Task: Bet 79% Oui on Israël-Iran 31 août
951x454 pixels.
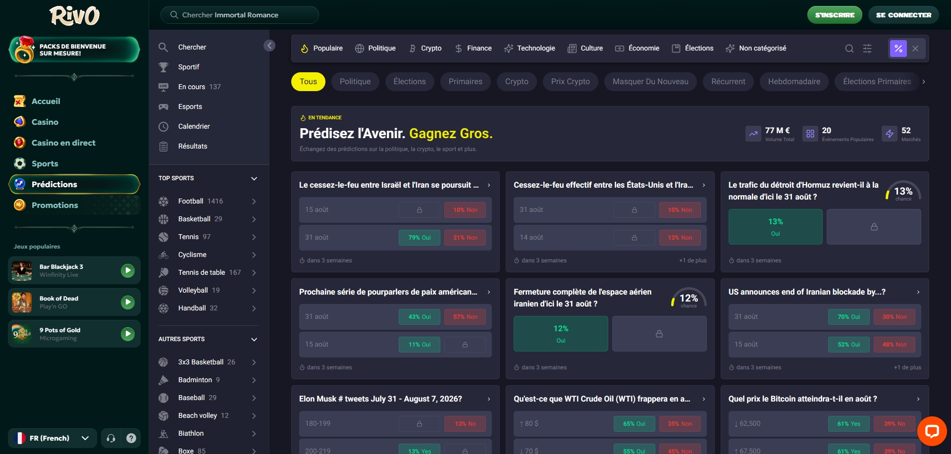Action: click(420, 238)
